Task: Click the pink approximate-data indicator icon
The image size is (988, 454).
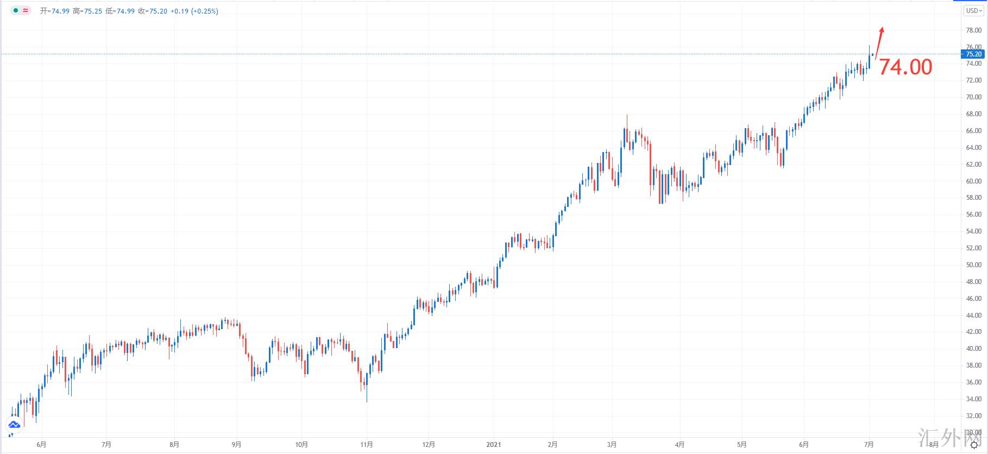Action: 25,10
